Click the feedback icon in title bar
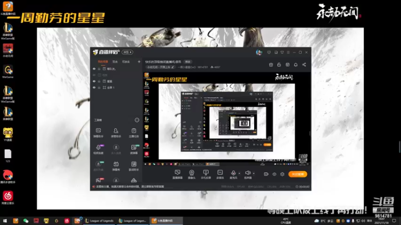The width and height of the screenshot is (401, 225). tap(276, 52)
